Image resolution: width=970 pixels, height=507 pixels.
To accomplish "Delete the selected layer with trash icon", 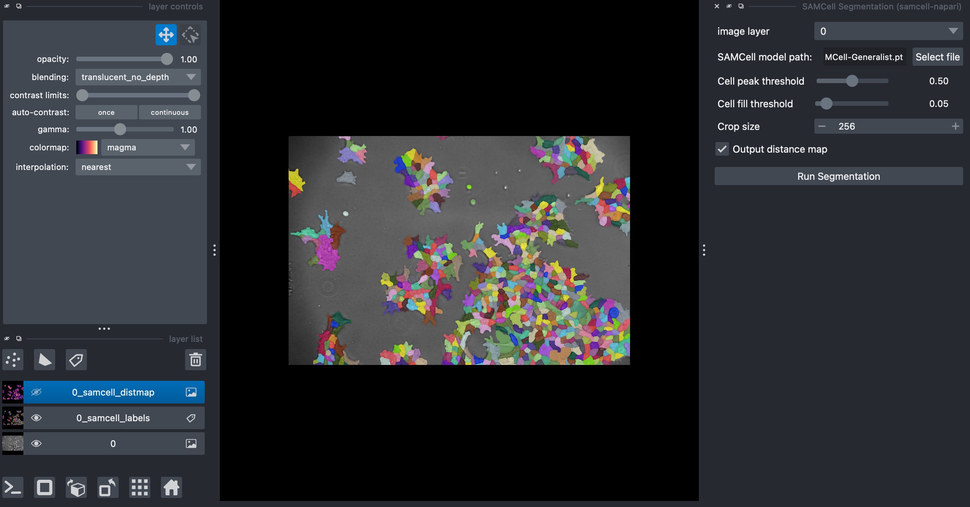I will pyautogui.click(x=196, y=360).
